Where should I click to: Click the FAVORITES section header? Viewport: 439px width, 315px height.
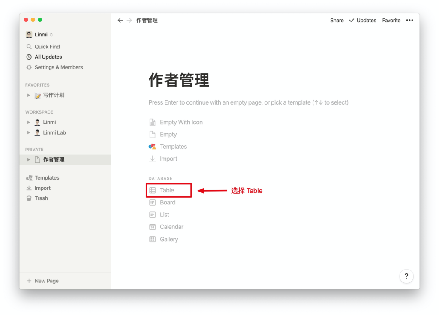(x=37, y=85)
